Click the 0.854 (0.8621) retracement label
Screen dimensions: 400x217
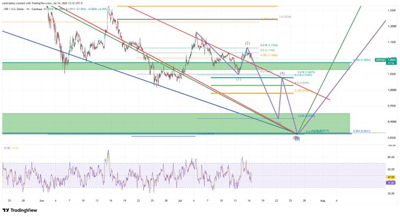(362, 131)
